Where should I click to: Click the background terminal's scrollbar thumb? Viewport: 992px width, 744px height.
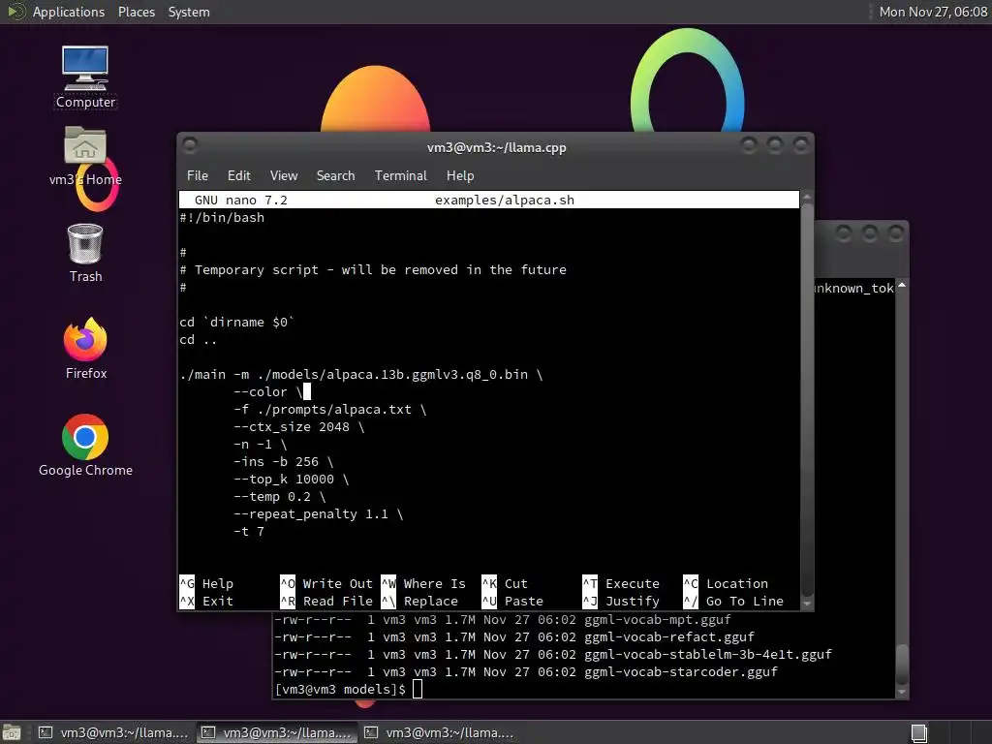click(x=902, y=665)
